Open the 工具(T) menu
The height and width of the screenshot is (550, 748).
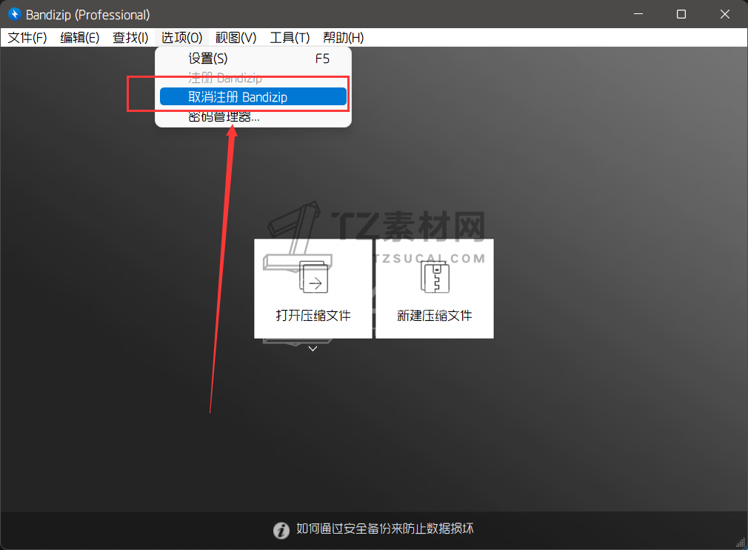pyautogui.click(x=290, y=37)
